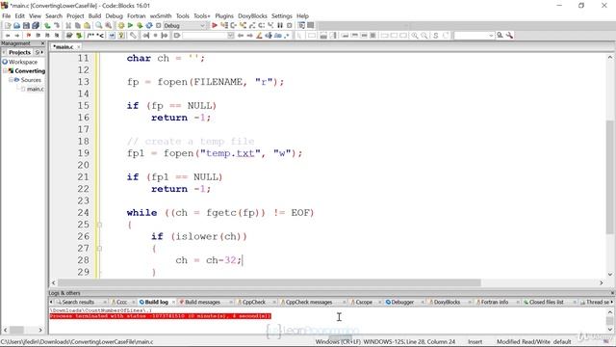Click 'Line 28, Column 24' in status bar
This screenshot has width=616, height=347.
pyautogui.click(x=430, y=342)
